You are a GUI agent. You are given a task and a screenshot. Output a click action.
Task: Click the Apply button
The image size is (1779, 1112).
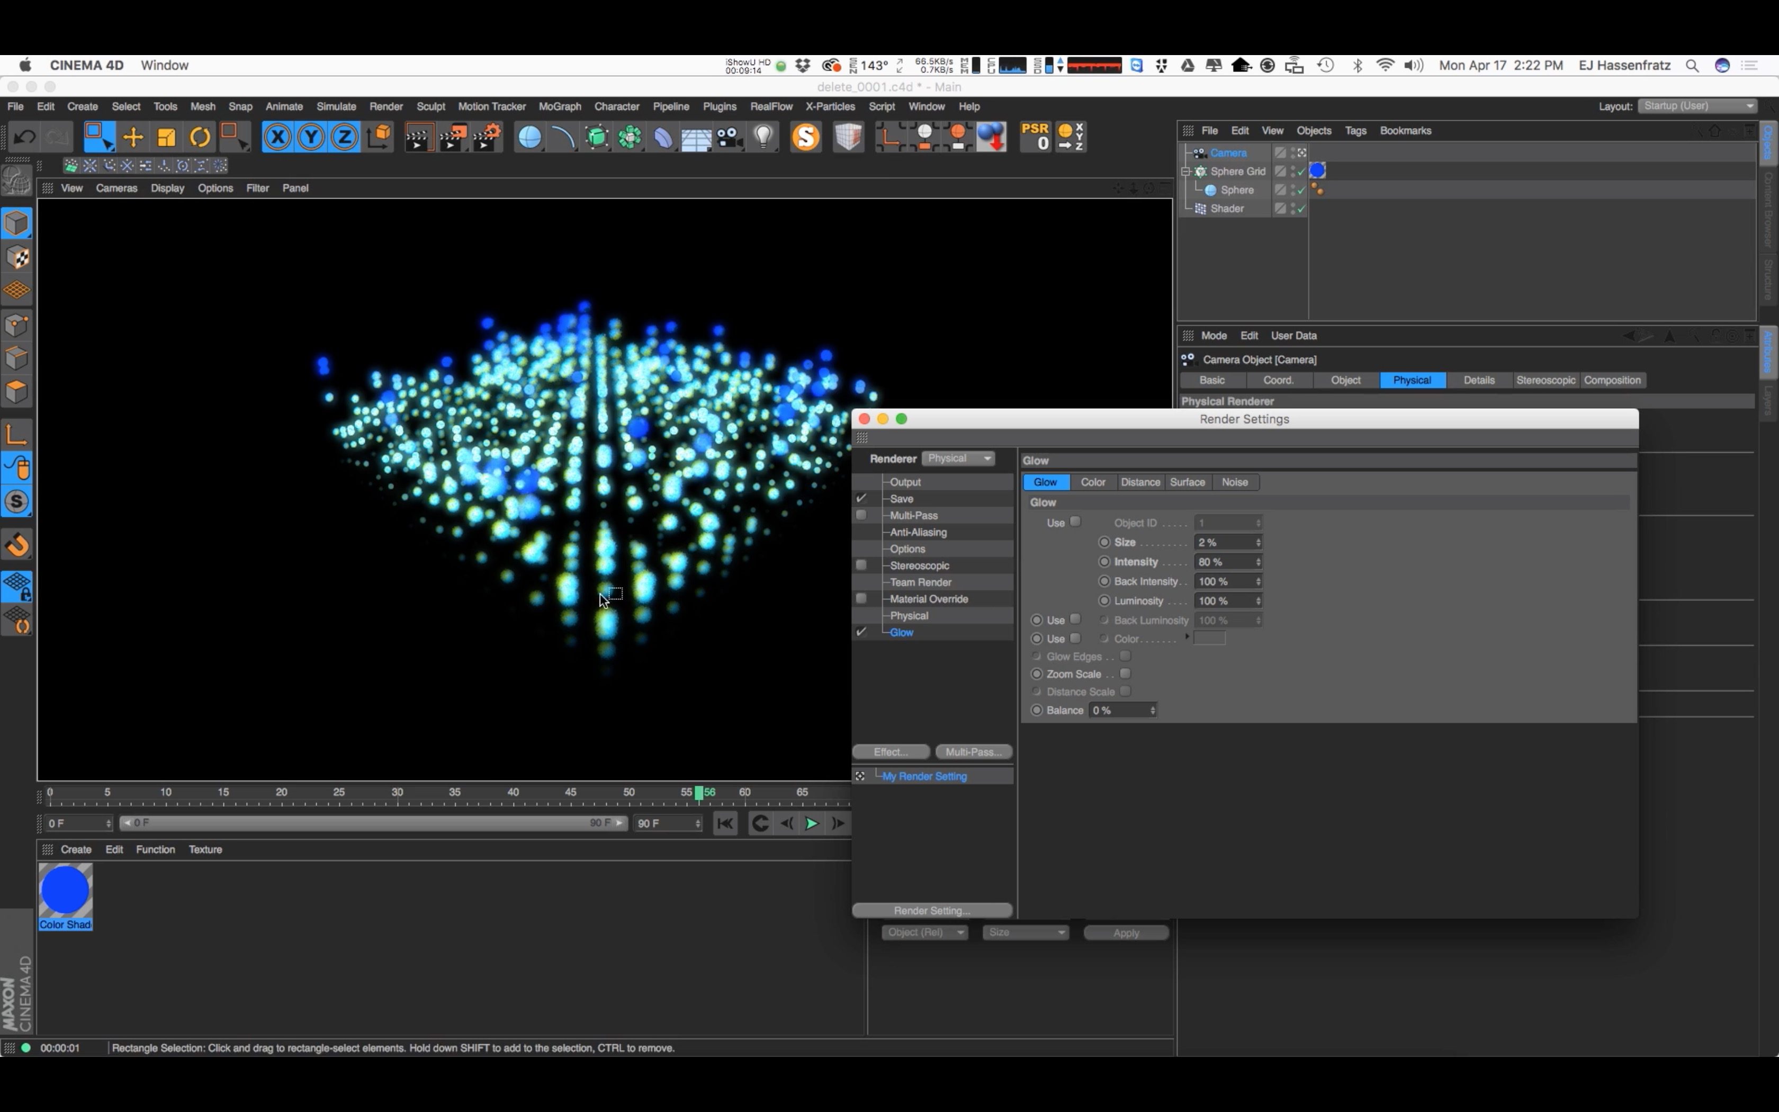point(1126,932)
